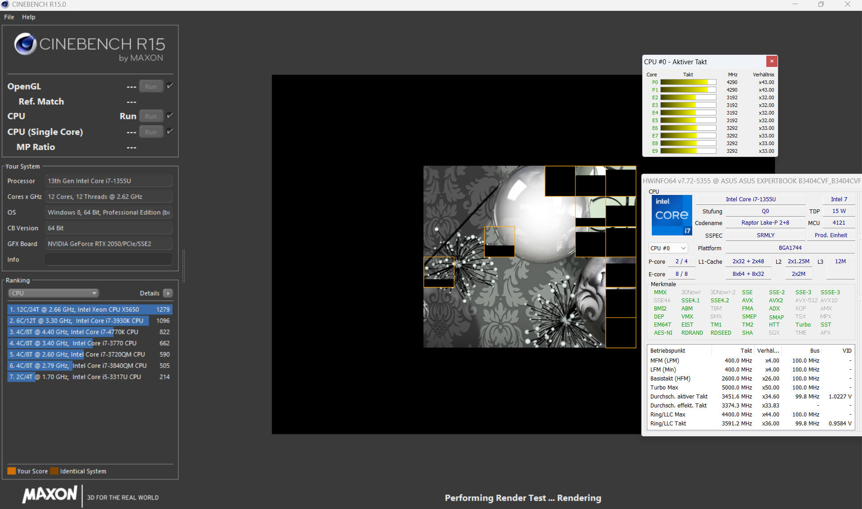
Task: Select the Intel Xeon X5650 ranking entry
Action: coord(89,310)
